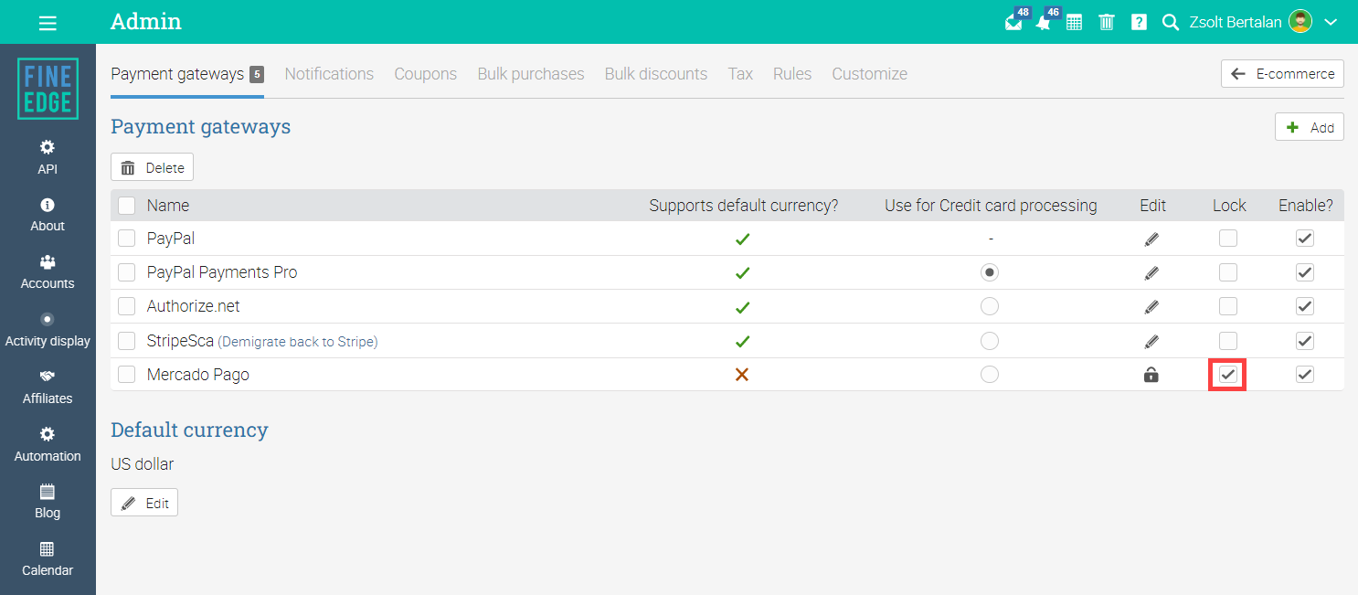The image size is (1358, 595).
Task: Click the Add gateway button
Action: coord(1310,127)
